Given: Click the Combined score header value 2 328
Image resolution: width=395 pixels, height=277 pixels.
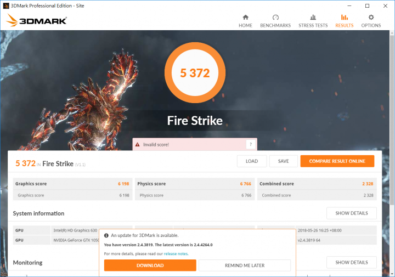Looking at the screenshot, I should point(368,184).
